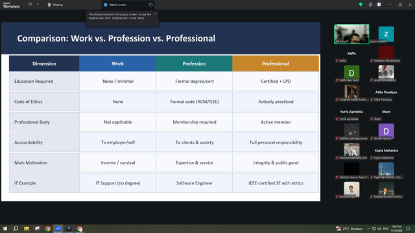The width and height of the screenshot is (415, 233).
Task: Open the Windows notification center icon
Action: point(408,228)
